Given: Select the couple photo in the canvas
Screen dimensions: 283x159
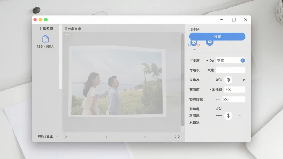Looking at the screenshot, I should click(117, 81).
